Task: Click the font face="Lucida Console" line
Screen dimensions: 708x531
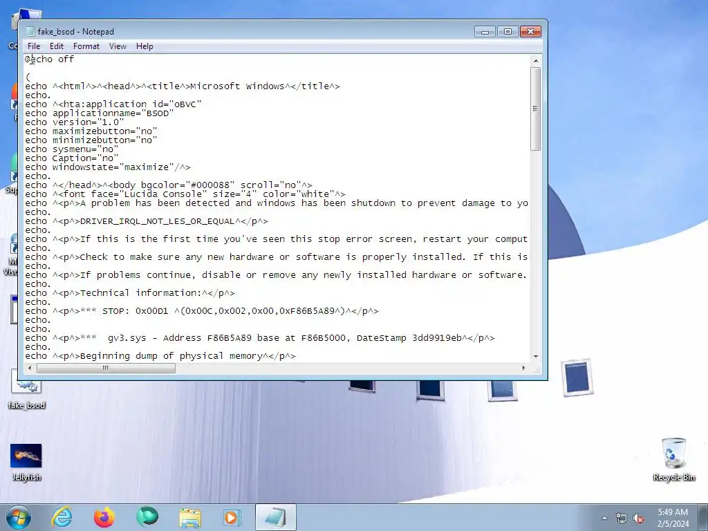Action: point(185,194)
